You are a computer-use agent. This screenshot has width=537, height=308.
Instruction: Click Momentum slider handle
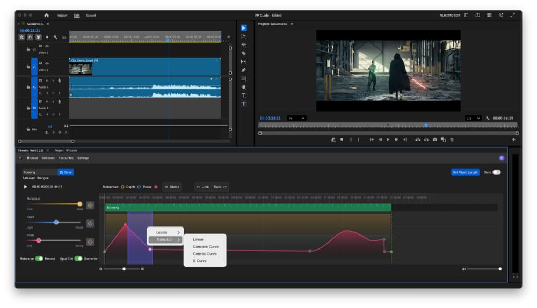tap(80, 204)
